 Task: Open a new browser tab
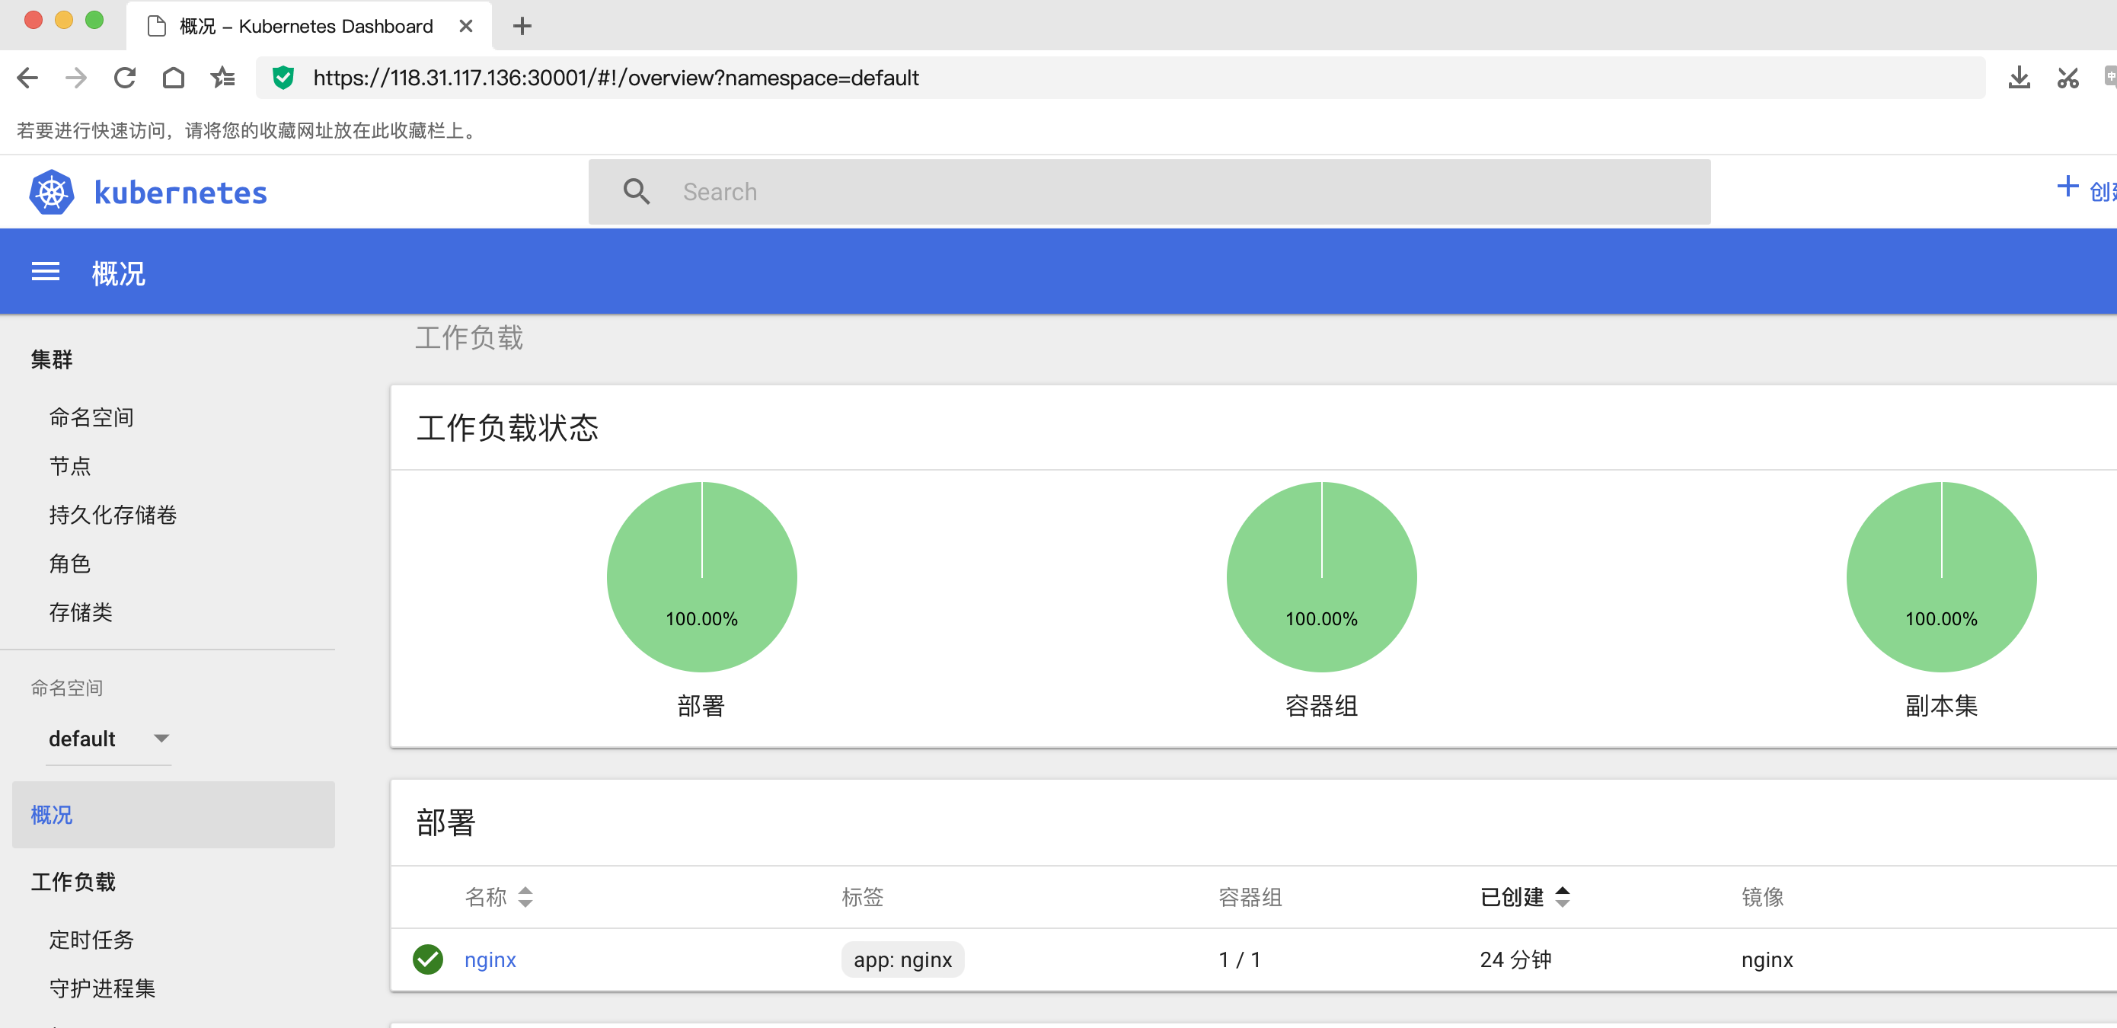pos(522,27)
